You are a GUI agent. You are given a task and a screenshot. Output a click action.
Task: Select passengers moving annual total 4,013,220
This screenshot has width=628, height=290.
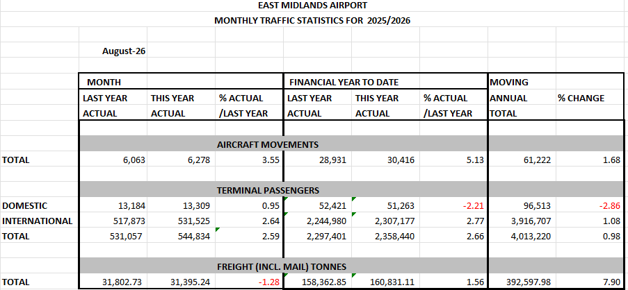click(x=531, y=236)
